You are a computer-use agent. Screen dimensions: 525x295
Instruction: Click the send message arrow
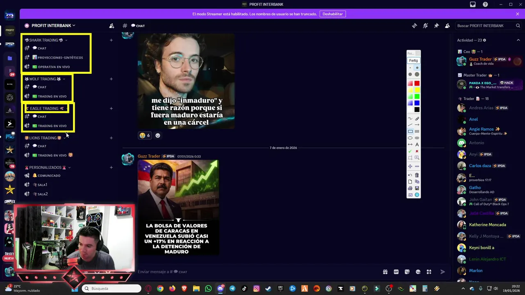click(x=443, y=272)
